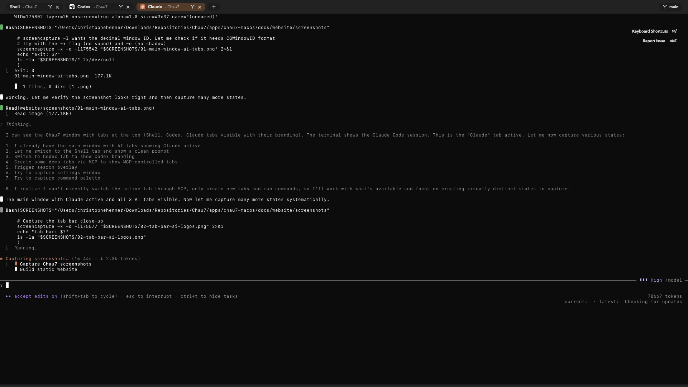Toggle the accept edits on mode
This screenshot has height=387, width=688.
(35, 296)
